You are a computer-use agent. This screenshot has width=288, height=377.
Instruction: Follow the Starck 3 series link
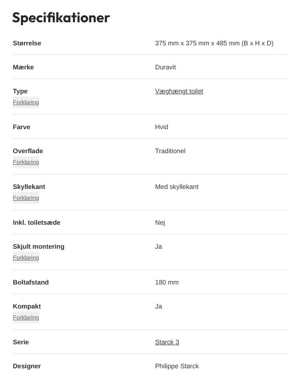coord(167,342)
